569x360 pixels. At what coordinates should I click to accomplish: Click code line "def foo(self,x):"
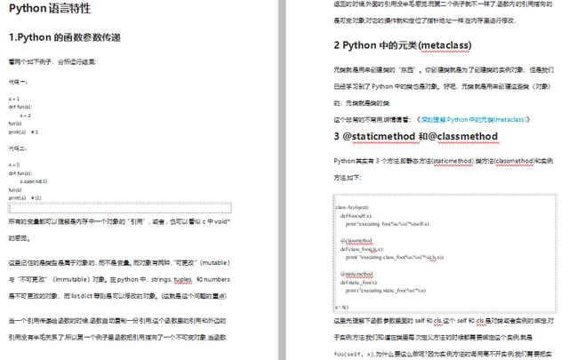357,216
